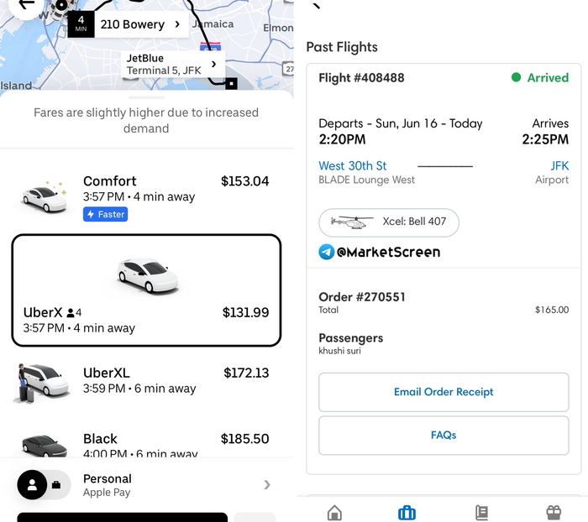This screenshot has height=522, width=588.
Task: Open the FAQs button
Action: tap(444, 436)
